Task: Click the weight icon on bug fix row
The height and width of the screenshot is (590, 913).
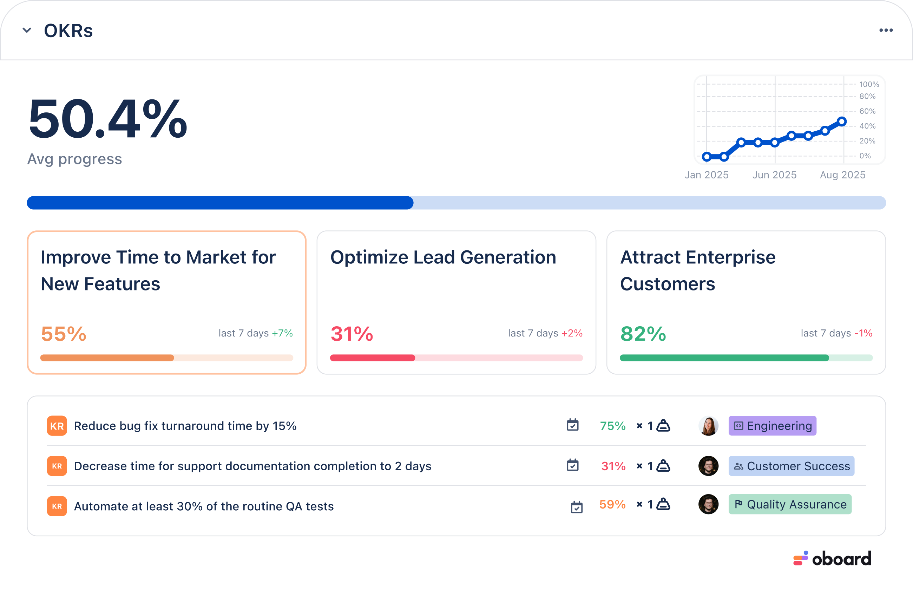Action: click(x=663, y=426)
